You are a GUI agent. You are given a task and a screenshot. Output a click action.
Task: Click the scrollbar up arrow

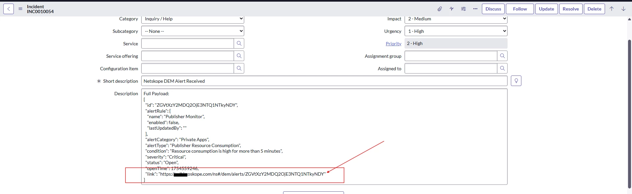[x=629, y=19]
